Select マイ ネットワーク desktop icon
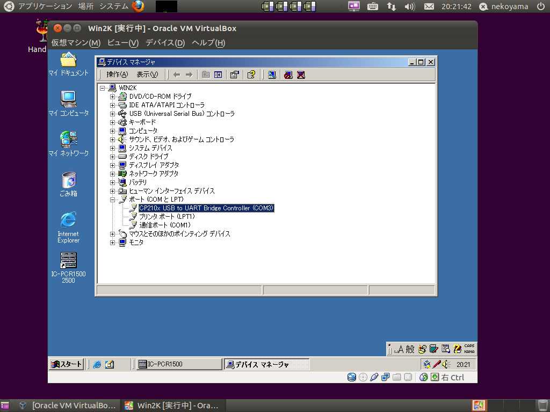The height and width of the screenshot is (412, 550). coord(68,144)
